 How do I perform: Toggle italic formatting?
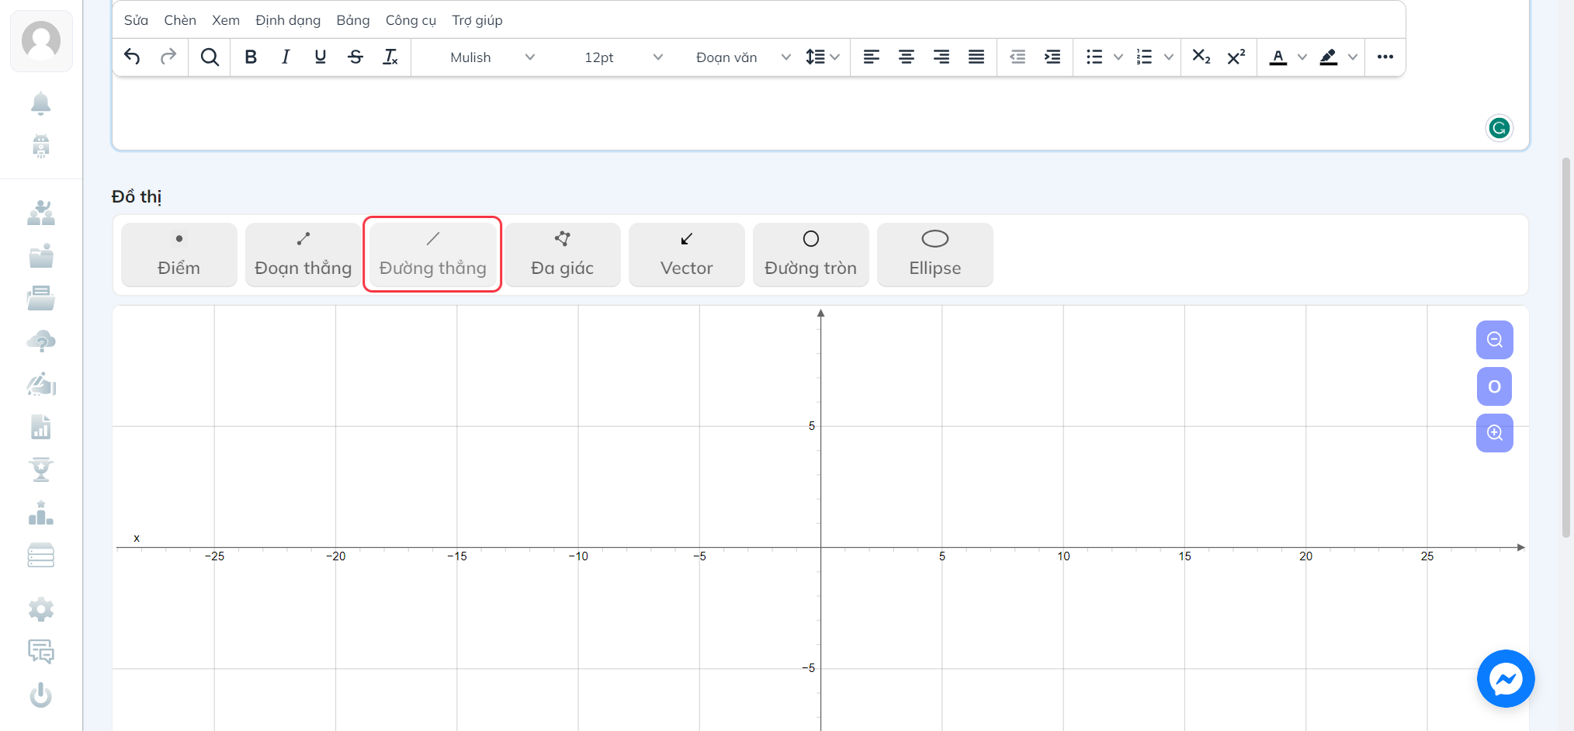point(286,57)
